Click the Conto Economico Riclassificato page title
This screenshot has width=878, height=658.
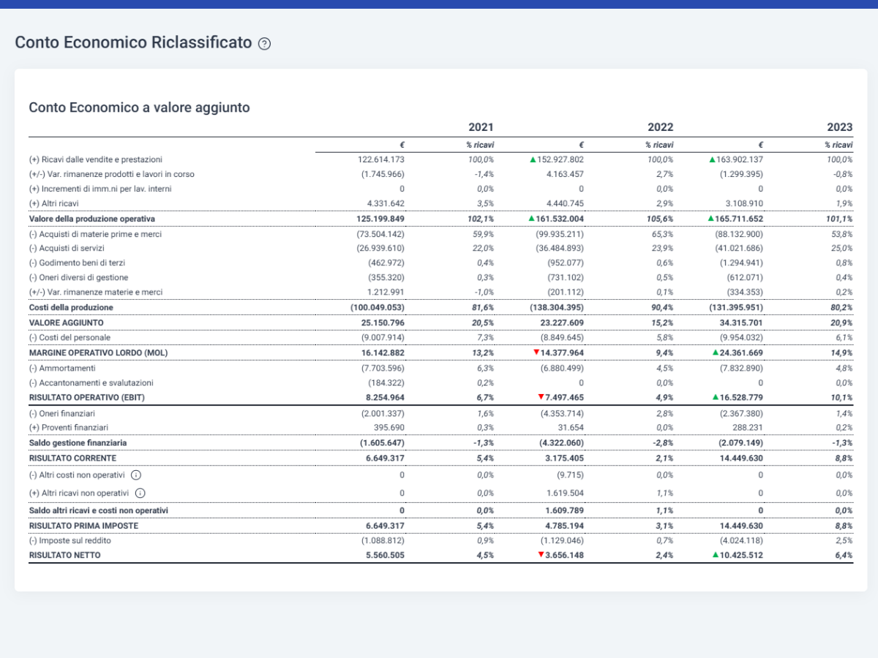pyautogui.click(x=133, y=42)
